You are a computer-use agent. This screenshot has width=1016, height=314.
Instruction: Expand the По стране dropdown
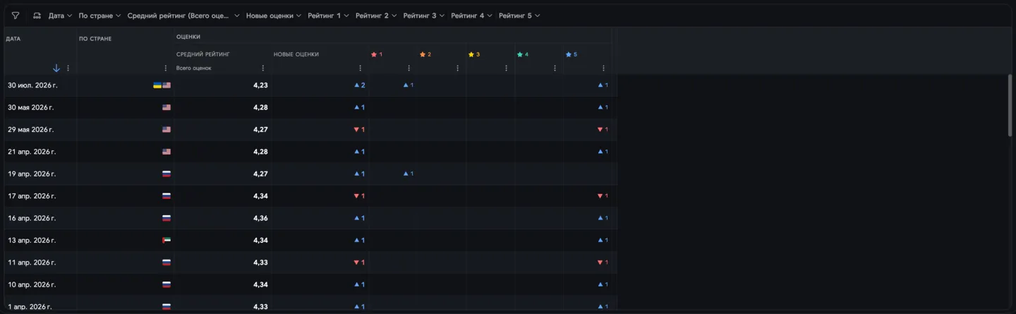99,16
